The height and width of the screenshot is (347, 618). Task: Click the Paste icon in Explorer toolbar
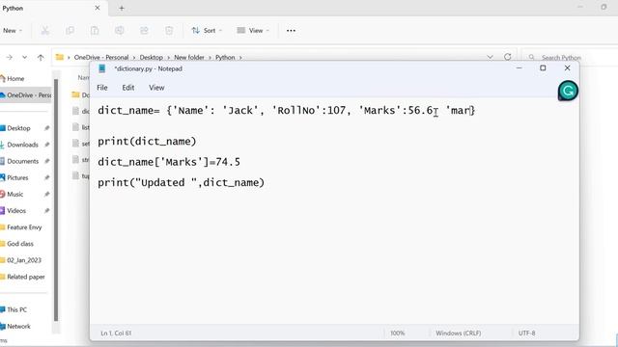point(95,30)
